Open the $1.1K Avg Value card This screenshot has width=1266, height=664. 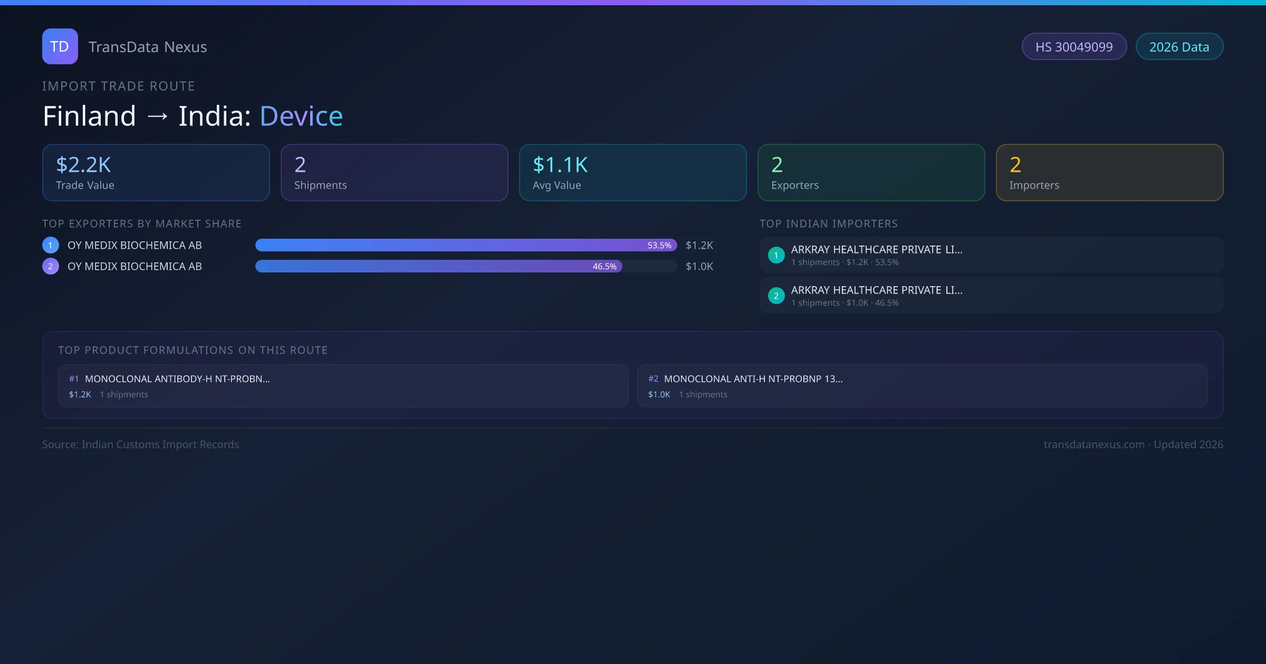(632, 173)
